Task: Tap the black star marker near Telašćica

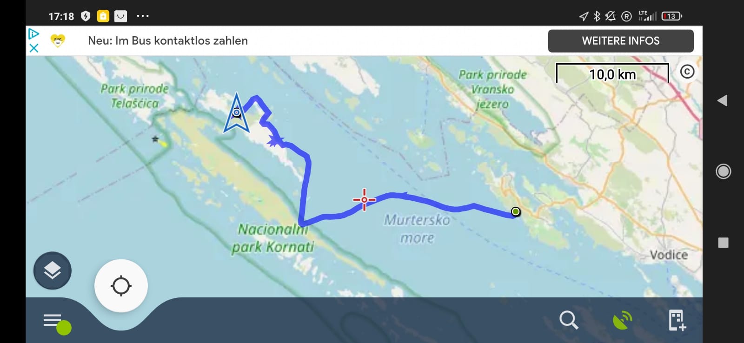Action: coord(155,139)
